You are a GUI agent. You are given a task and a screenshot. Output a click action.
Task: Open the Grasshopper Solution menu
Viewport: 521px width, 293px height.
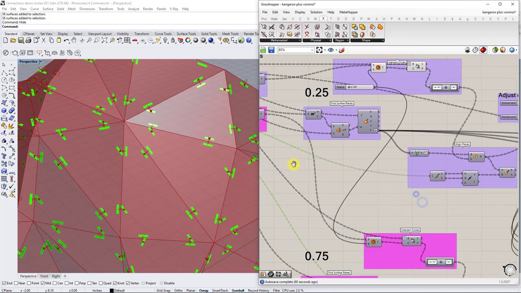click(316, 12)
